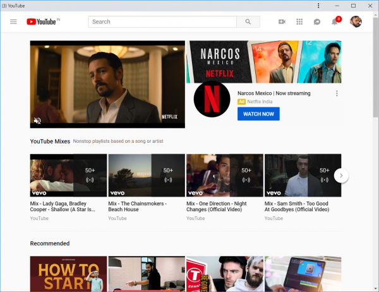Minimize the YouTube window
The image size is (379, 292).
[x=337, y=6]
